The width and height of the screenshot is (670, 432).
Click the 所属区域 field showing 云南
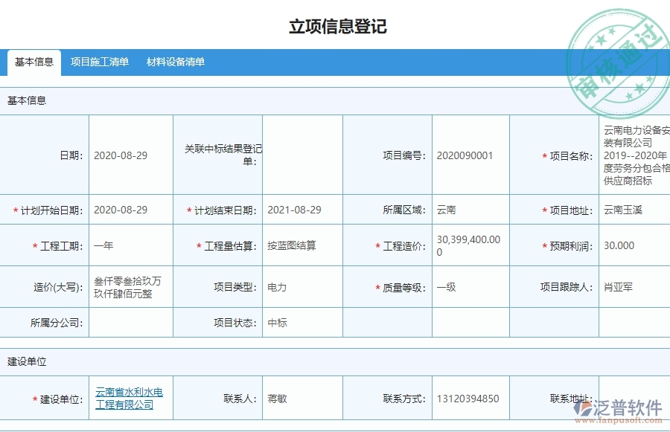[447, 209]
